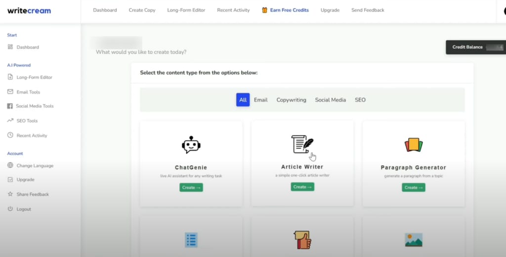The width and height of the screenshot is (506, 257).
Task: Click the Upgrade icon in sidebar
Action: pos(10,179)
